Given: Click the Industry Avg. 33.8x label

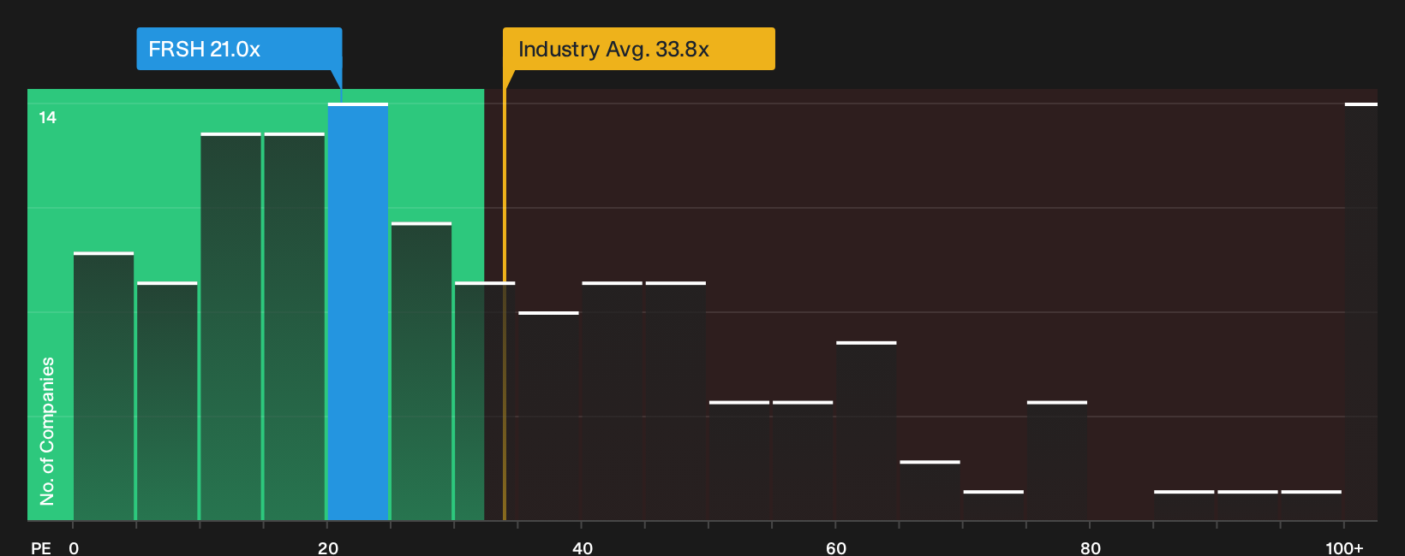Looking at the screenshot, I should pyautogui.click(x=639, y=49).
